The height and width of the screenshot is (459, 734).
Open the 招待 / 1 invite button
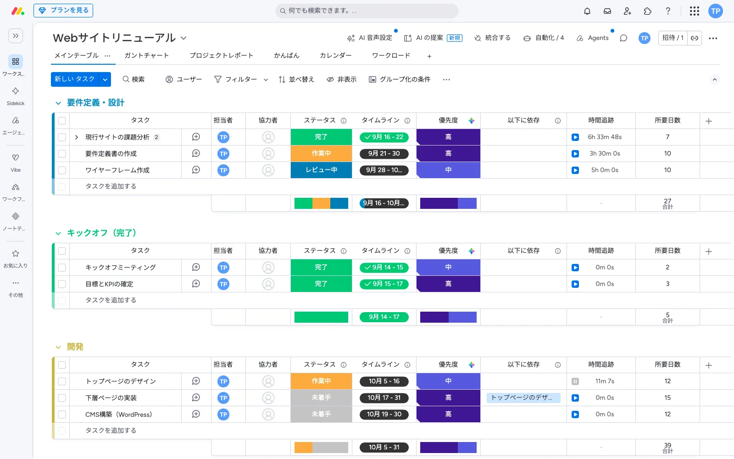point(673,38)
